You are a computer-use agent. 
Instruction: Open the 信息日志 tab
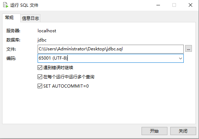[x=31, y=18]
